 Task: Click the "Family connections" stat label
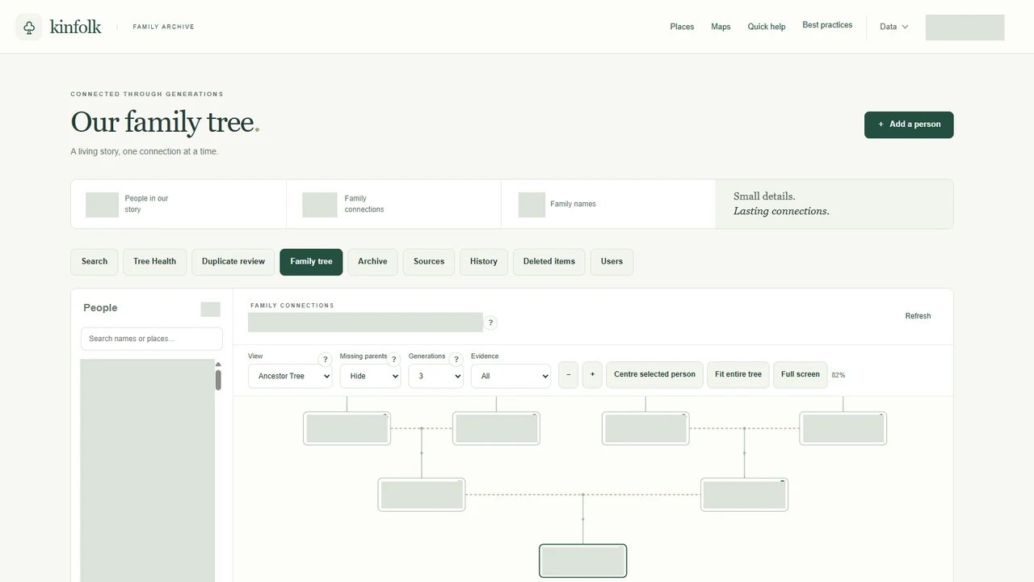pyautogui.click(x=364, y=204)
